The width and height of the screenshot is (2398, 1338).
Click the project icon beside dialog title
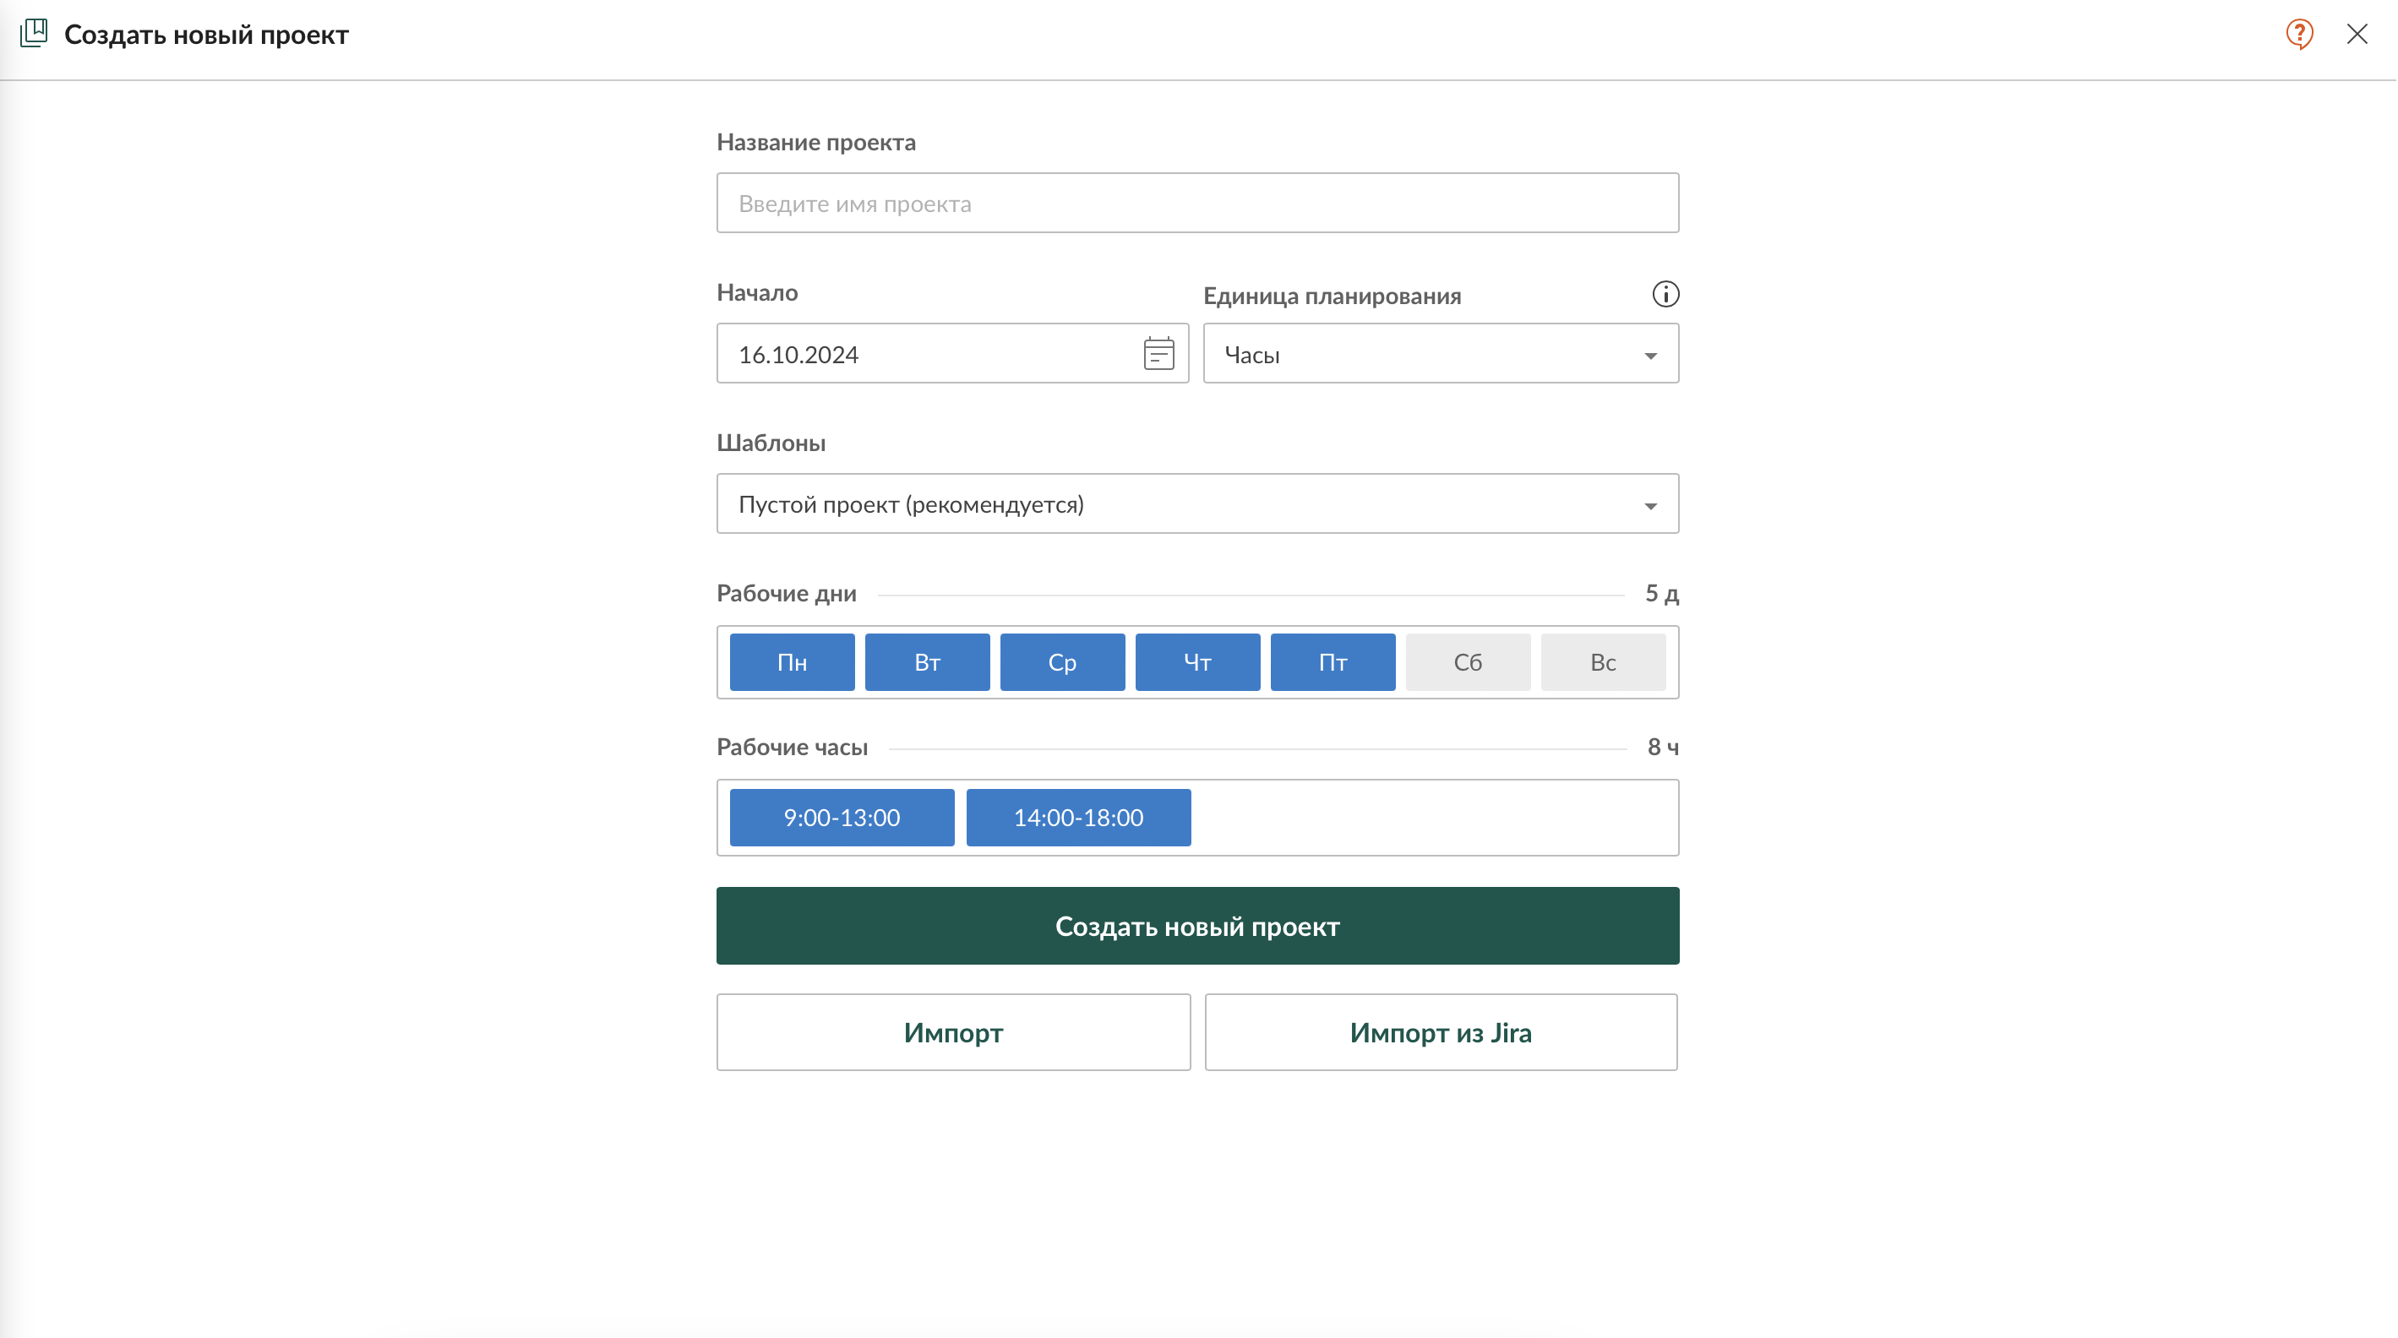tap(34, 34)
